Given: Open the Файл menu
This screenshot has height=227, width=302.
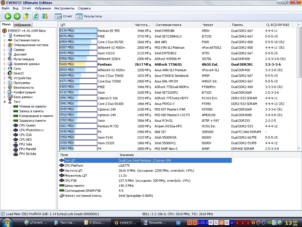Looking at the screenshot, I should [5, 8].
